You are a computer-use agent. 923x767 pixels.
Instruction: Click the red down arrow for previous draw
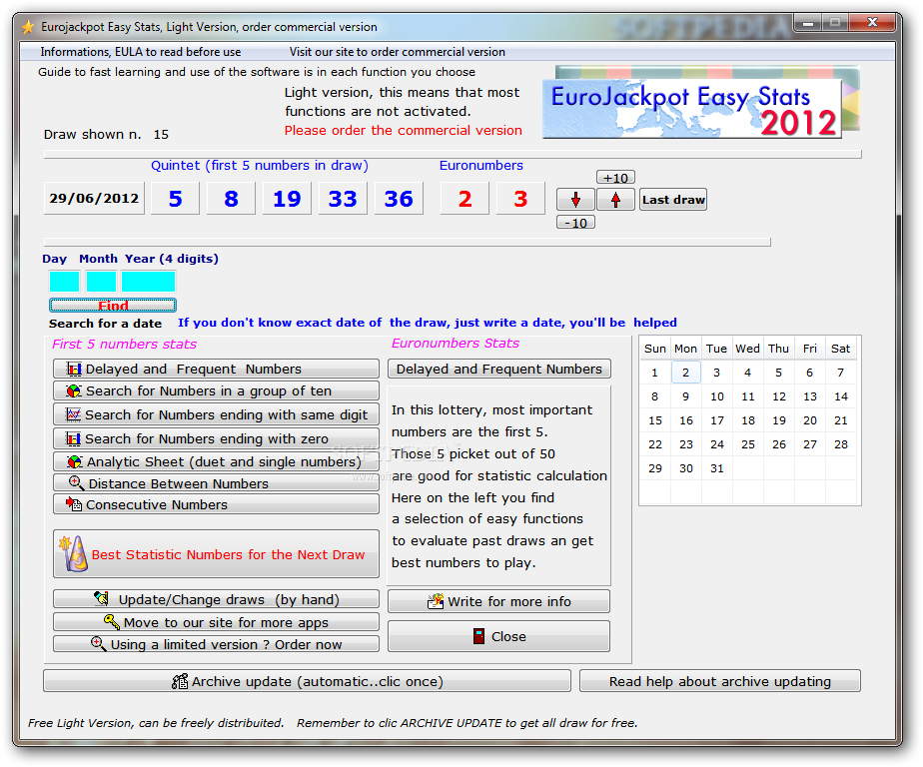click(575, 200)
